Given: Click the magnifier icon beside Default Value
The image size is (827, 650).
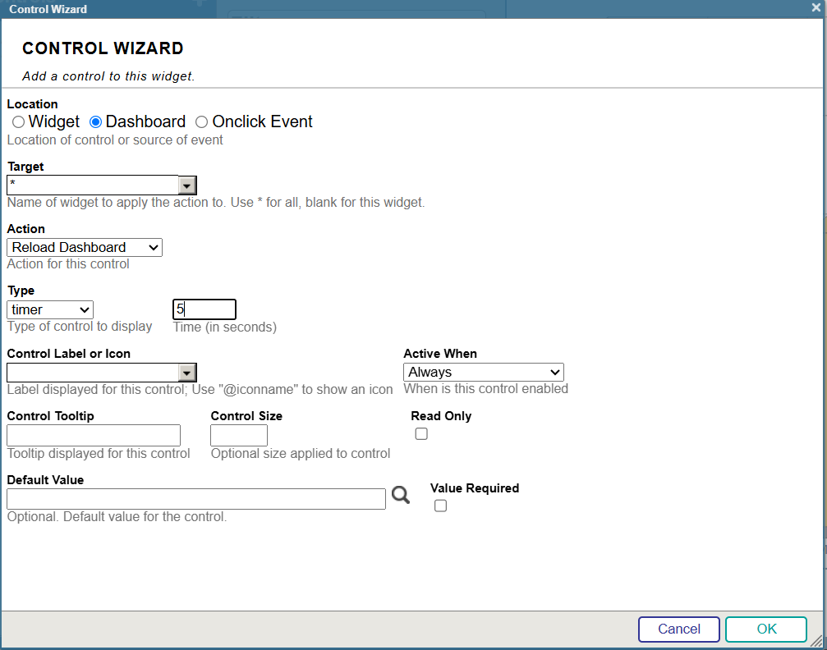Looking at the screenshot, I should (400, 495).
